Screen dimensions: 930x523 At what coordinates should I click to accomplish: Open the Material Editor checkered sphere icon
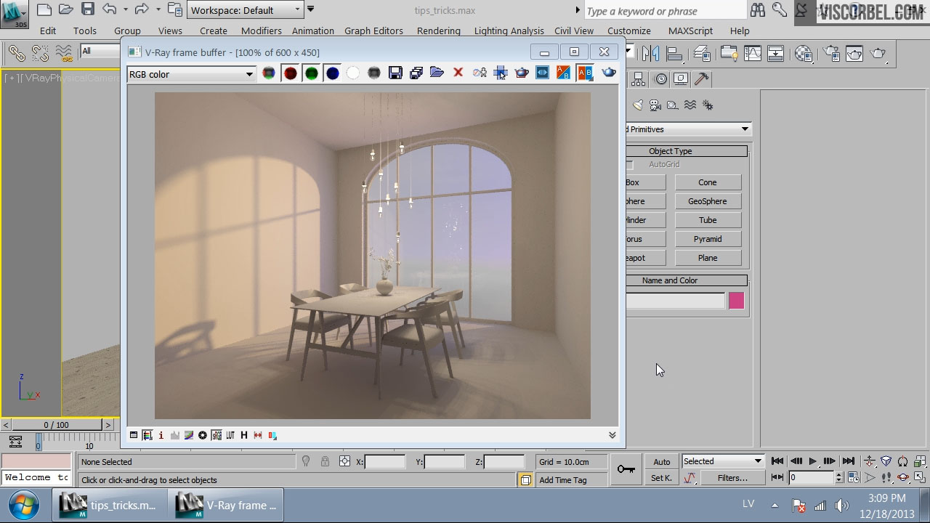tap(804, 54)
